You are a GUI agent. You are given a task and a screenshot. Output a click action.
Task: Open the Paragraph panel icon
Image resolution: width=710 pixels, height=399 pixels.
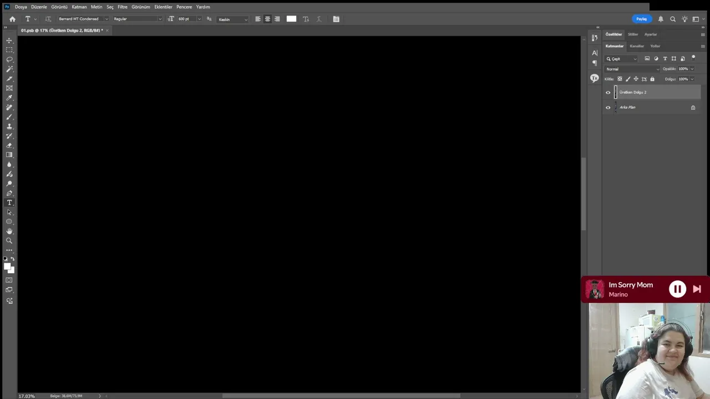pos(595,63)
